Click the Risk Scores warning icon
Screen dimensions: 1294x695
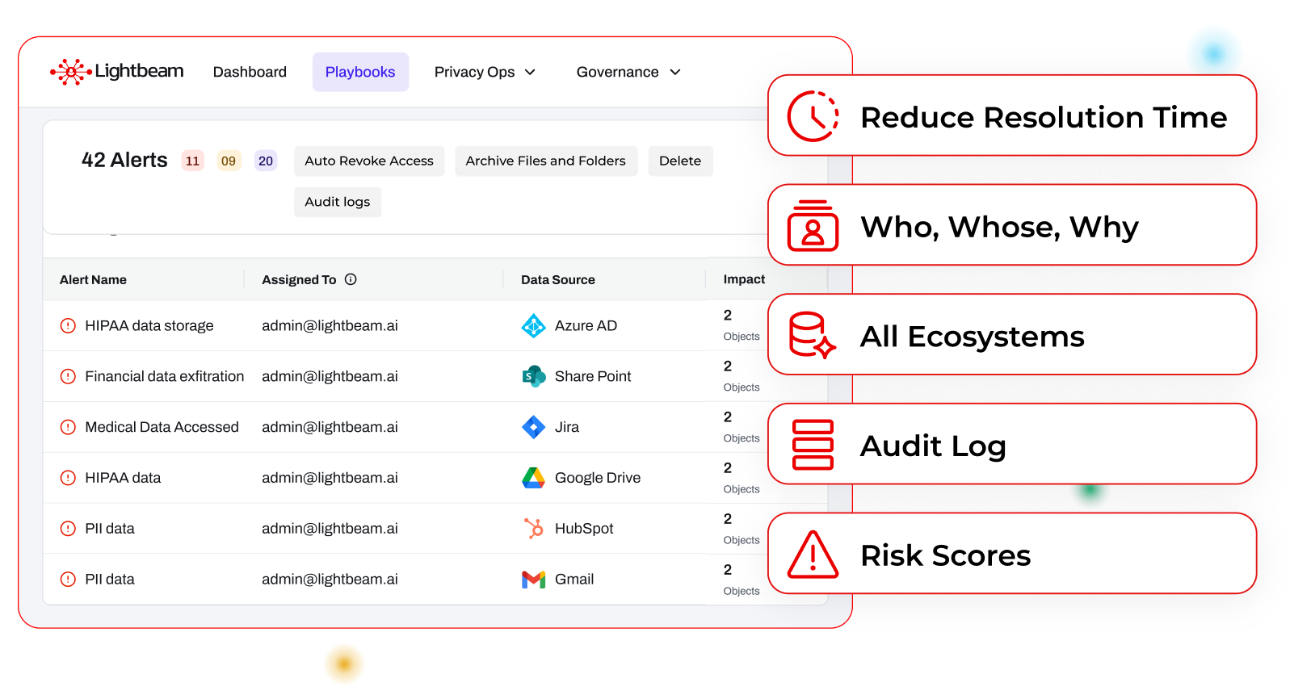tap(813, 555)
